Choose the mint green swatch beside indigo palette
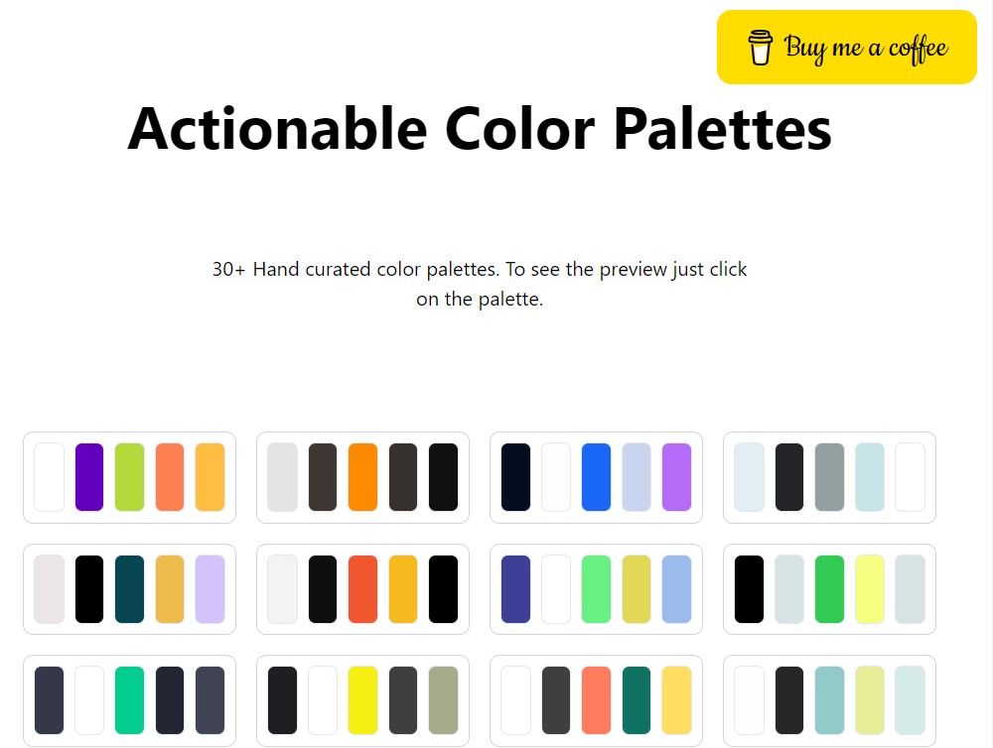Image resolution: width=993 pixels, height=748 pixels. coord(596,589)
